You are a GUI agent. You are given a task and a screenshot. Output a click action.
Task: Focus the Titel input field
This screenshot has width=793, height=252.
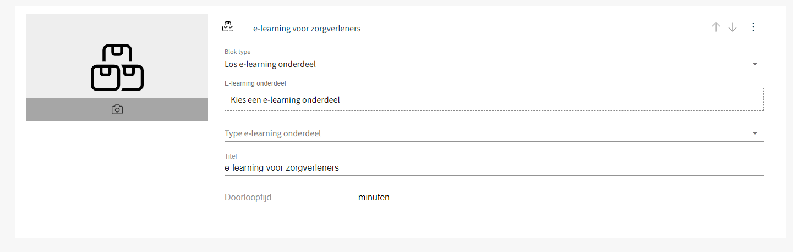click(494, 167)
